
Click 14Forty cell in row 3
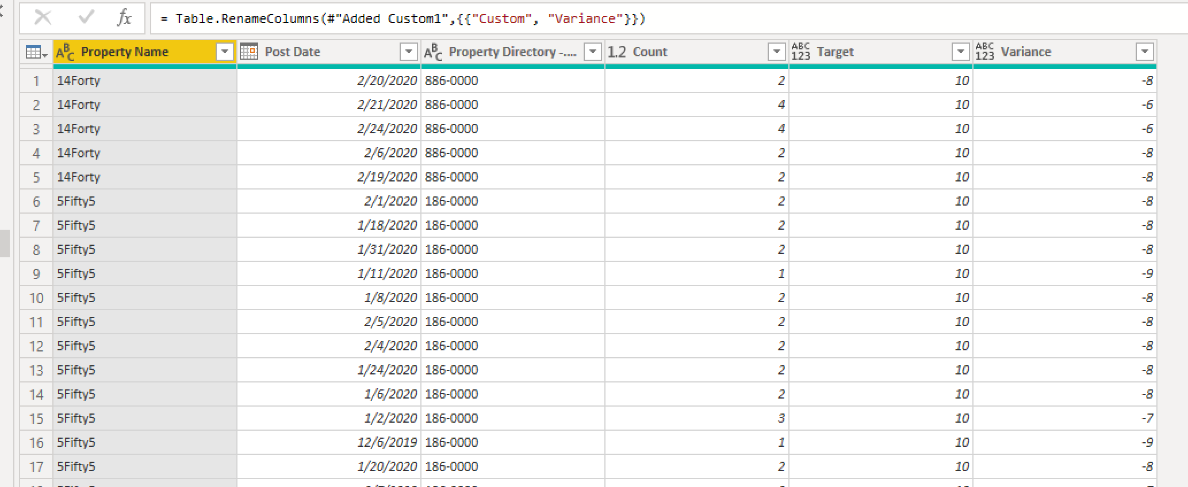pos(145,129)
